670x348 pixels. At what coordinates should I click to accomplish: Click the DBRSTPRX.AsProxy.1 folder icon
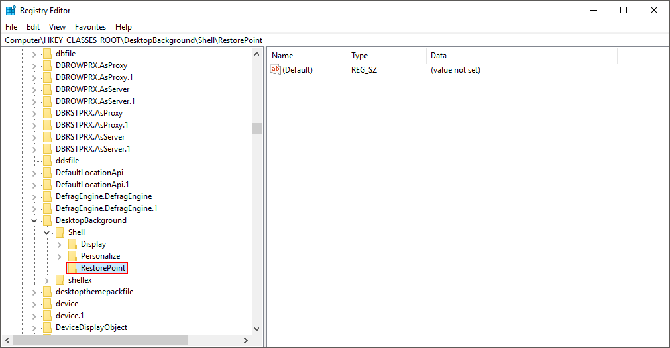(48, 125)
